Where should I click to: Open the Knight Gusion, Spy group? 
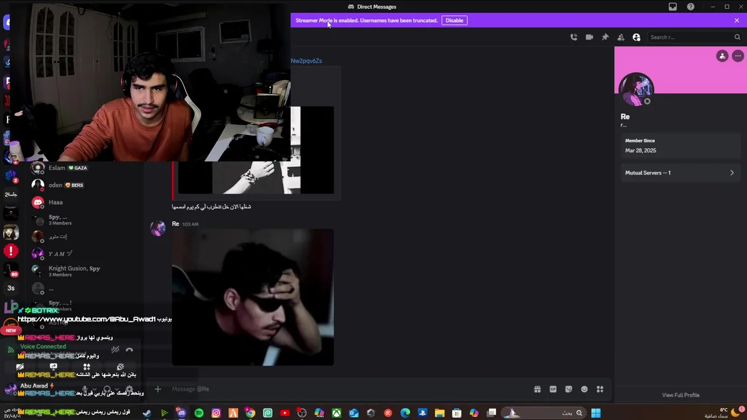click(x=85, y=271)
